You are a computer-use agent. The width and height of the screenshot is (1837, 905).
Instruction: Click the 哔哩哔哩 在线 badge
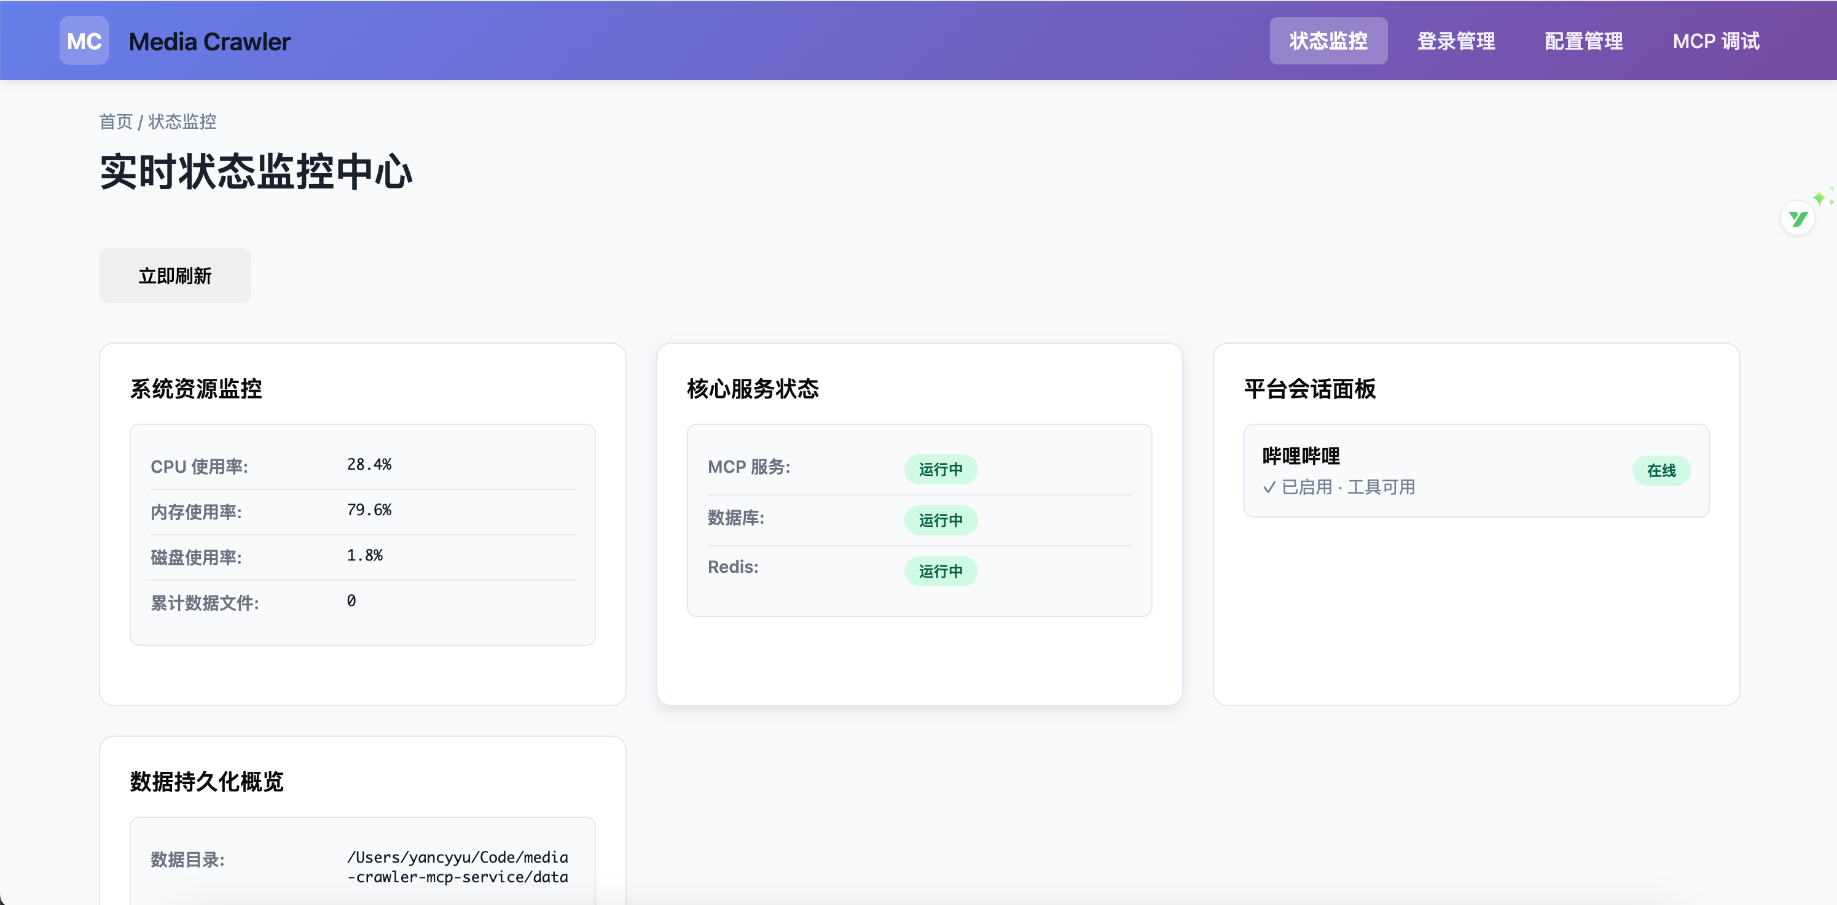click(1661, 470)
